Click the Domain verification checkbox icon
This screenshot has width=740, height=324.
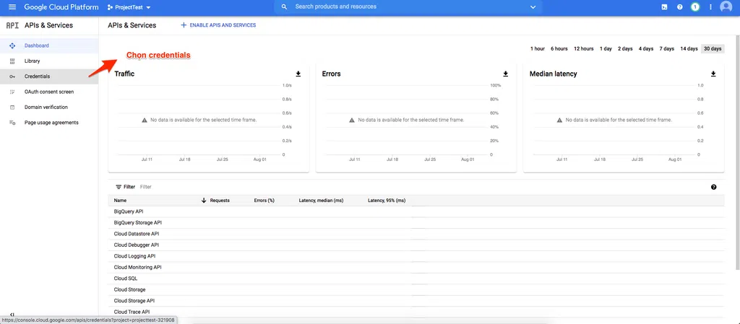click(x=12, y=108)
